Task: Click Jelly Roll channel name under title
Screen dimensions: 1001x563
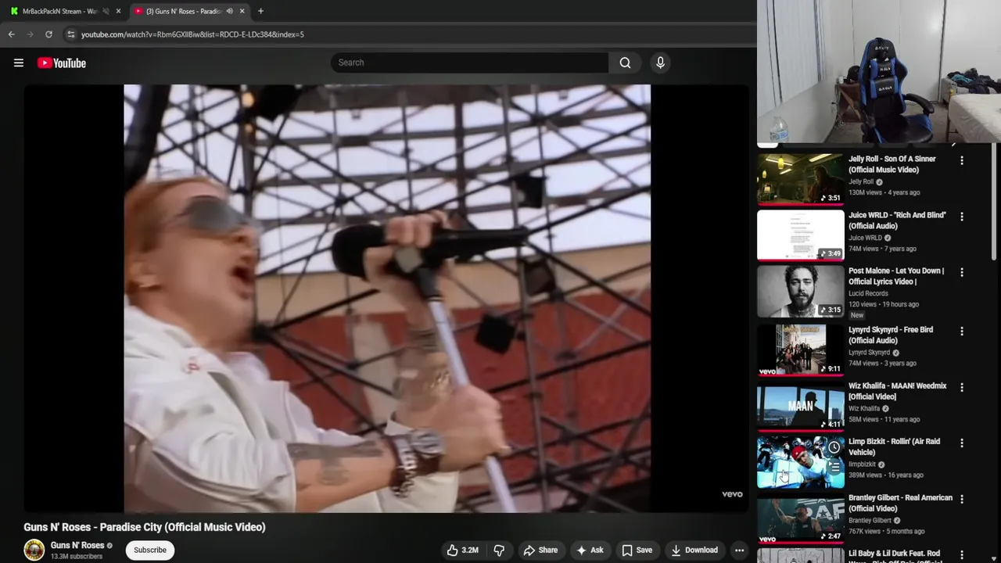Action: point(861,181)
